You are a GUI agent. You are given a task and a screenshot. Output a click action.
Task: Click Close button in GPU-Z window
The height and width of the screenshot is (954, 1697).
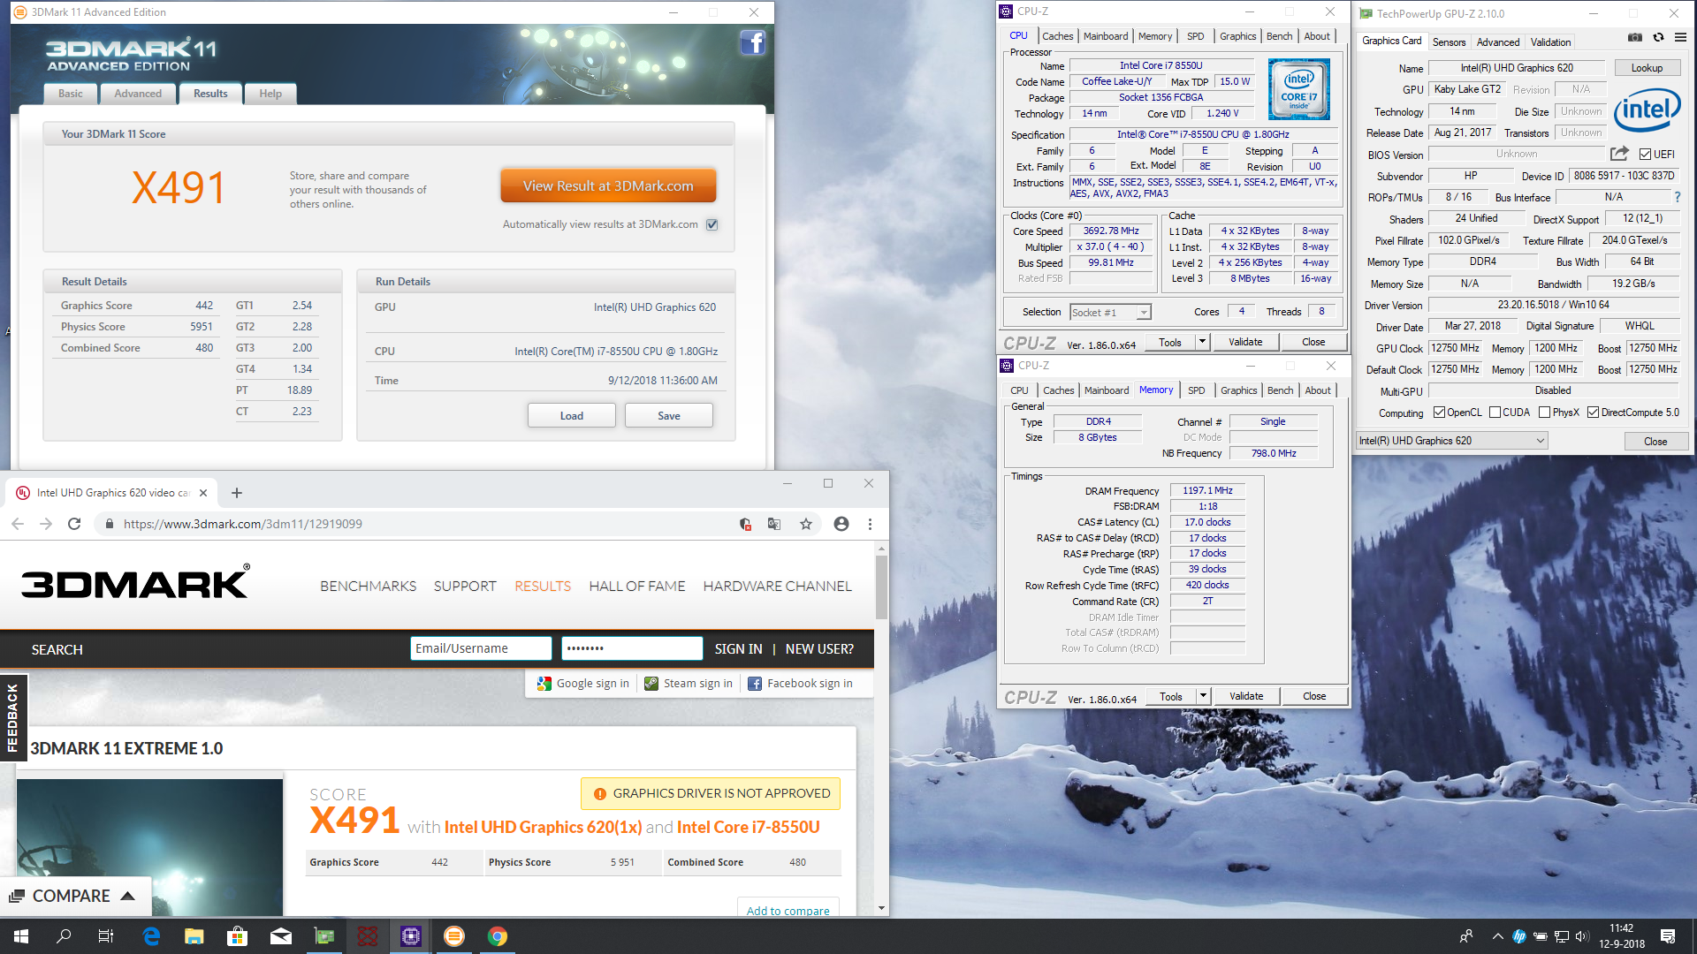click(x=1655, y=442)
